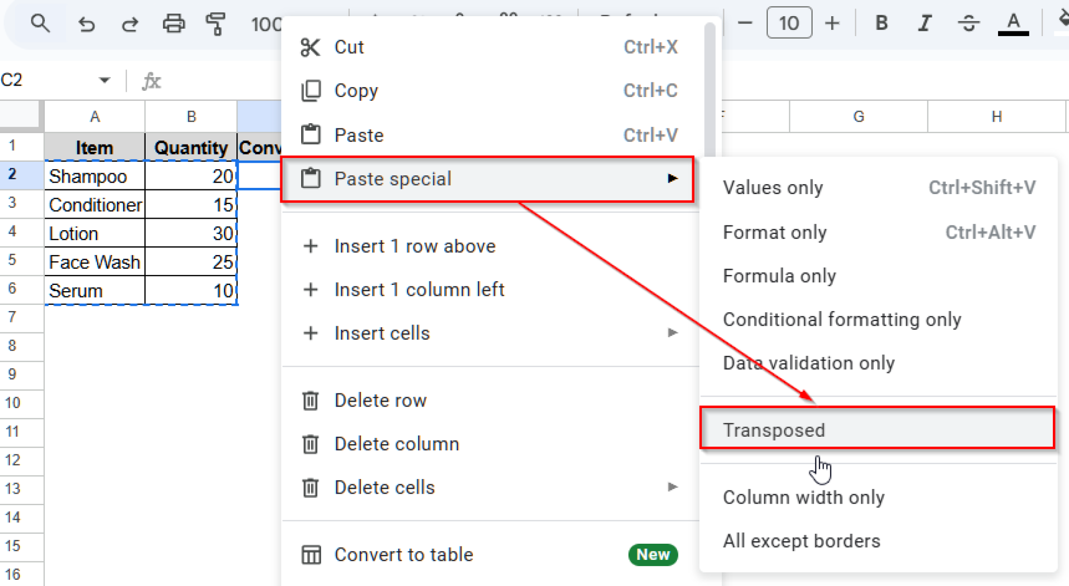
Task: Click the fx formula icon
Action: pyautogui.click(x=150, y=80)
